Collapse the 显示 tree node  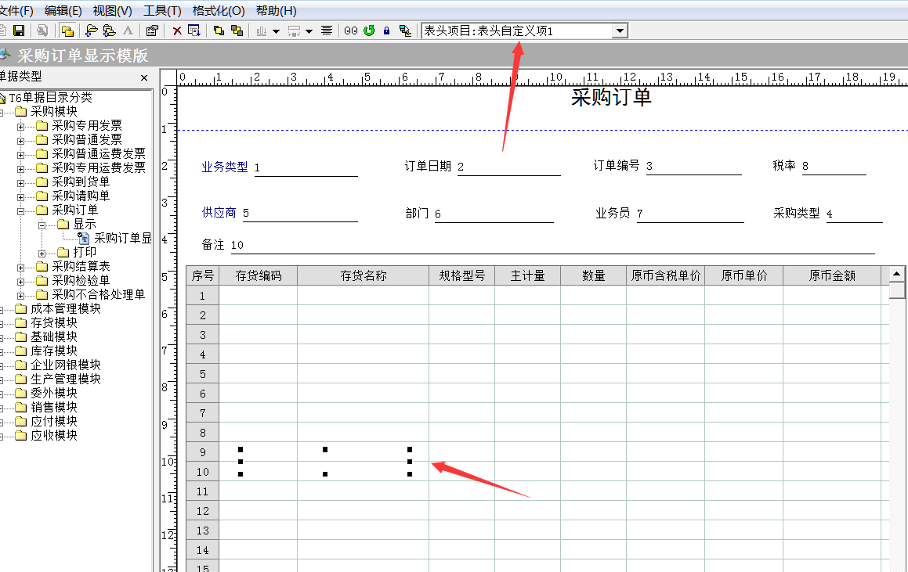click(x=42, y=225)
